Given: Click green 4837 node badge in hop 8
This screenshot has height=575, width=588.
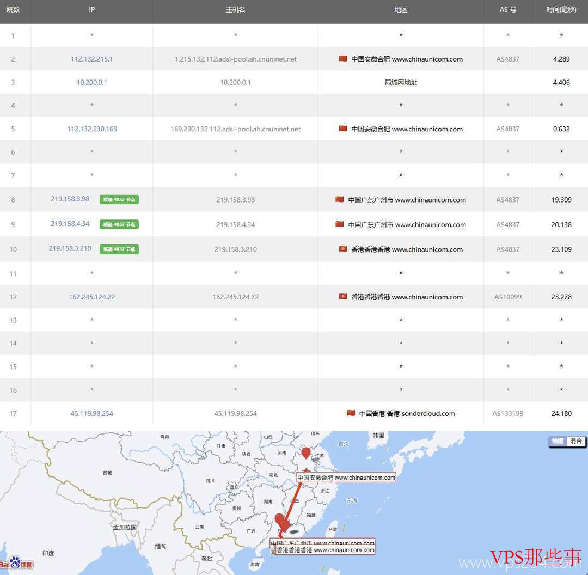Looking at the screenshot, I should [119, 199].
